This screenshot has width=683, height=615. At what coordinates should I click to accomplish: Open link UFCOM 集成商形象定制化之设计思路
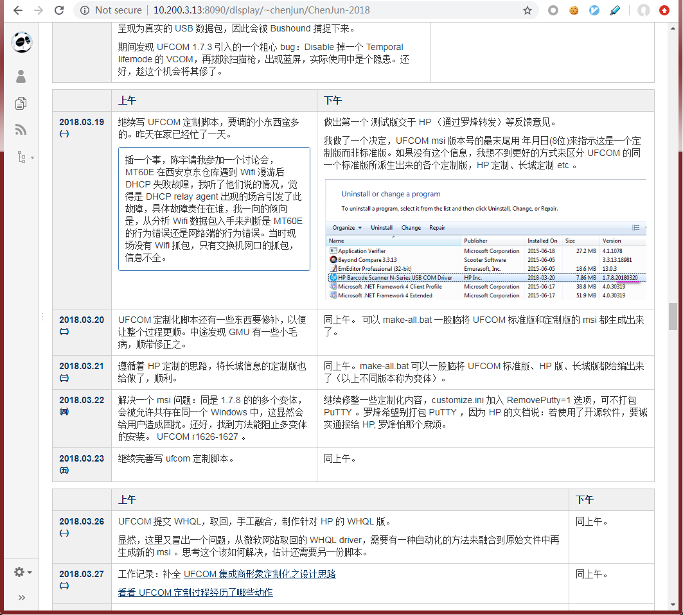[x=260, y=574]
